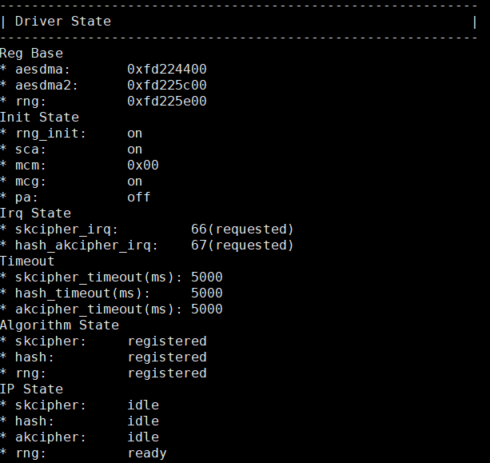The image size is (490, 463).
Task: Click the pa 'off' value
Action: coord(139,198)
